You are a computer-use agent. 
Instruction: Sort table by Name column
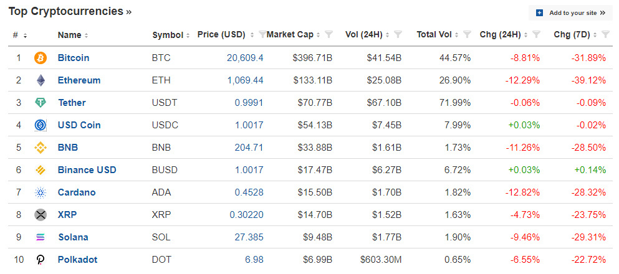(73, 35)
